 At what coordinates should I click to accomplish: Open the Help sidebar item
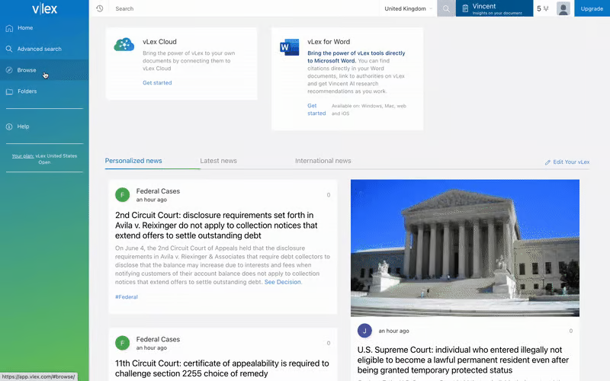pos(44,126)
